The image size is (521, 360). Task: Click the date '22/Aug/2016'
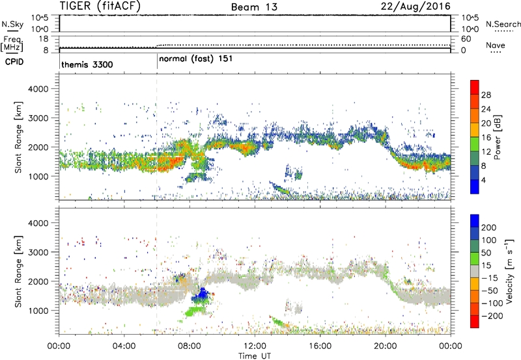point(415,6)
